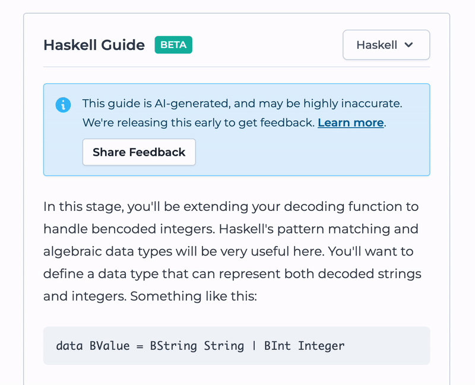
Task: Click the Haskell Guide heading
Action: (94, 45)
